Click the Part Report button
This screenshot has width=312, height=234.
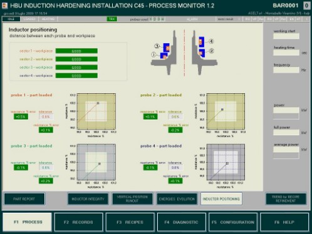pos(24,199)
